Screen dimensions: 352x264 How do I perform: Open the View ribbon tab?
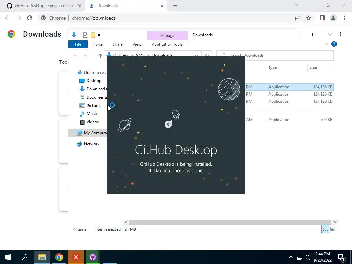(x=137, y=44)
